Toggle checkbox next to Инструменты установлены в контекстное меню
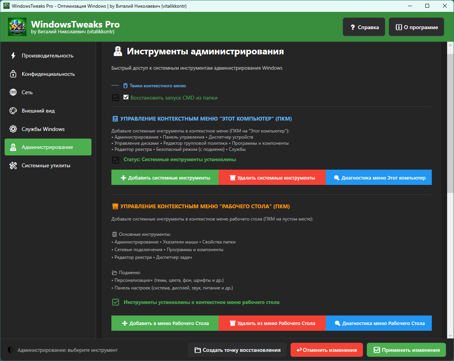The image size is (454, 361). (116, 302)
